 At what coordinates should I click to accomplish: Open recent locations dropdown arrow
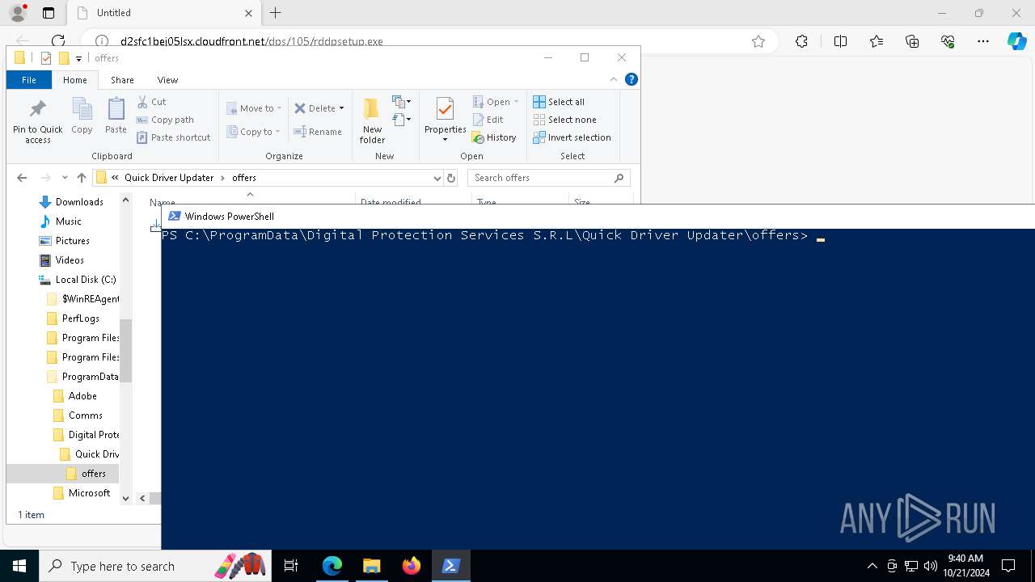pyautogui.click(x=65, y=178)
